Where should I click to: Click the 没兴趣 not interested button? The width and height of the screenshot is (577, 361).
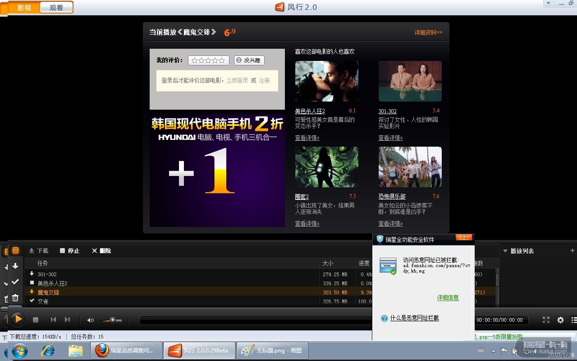coord(249,60)
